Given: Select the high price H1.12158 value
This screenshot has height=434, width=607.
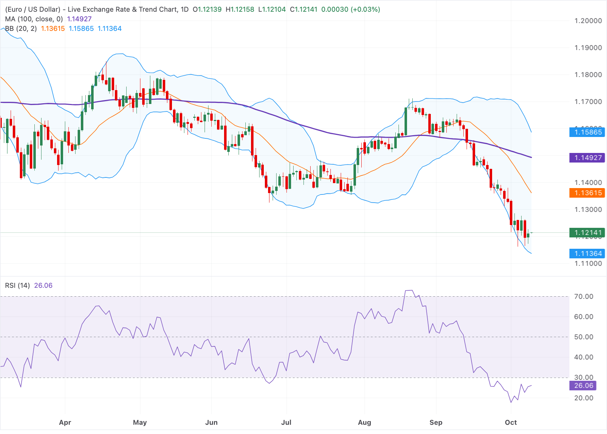Looking at the screenshot, I should [x=240, y=9].
